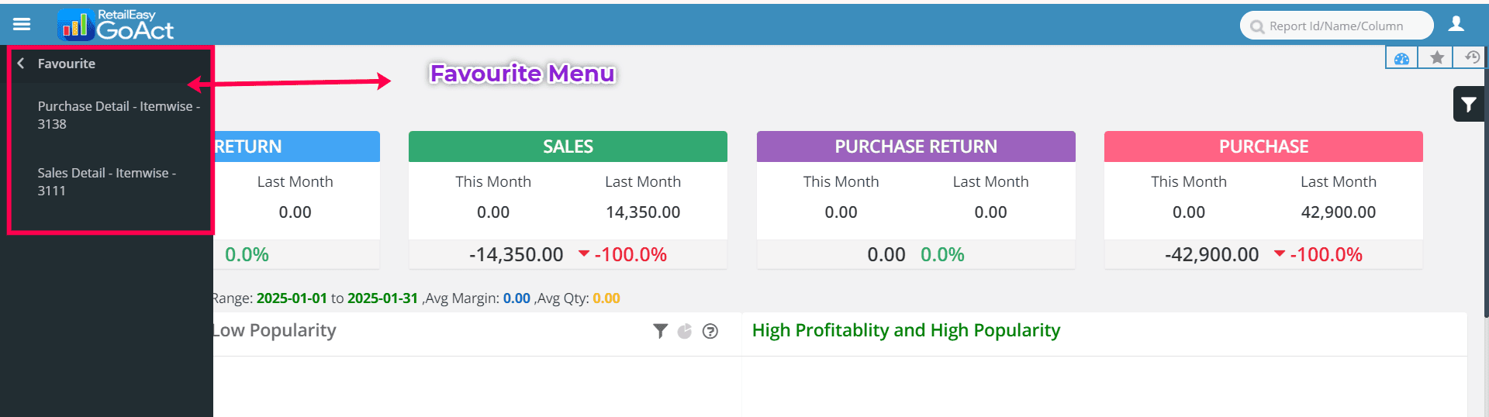Click the SALES card header
The width and height of the screenshot is (1489, 417).
(568, 146)
